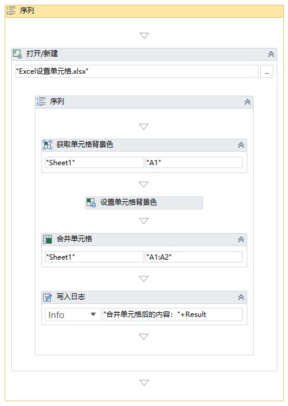Click insert arrow above 合并单元格
The height and width of the screenshot is (406, 288).
pyautogui.click(x=144, y=221)
